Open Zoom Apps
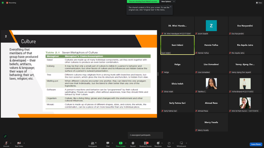Viewport: 264px width, 148px height. [169, 144]
